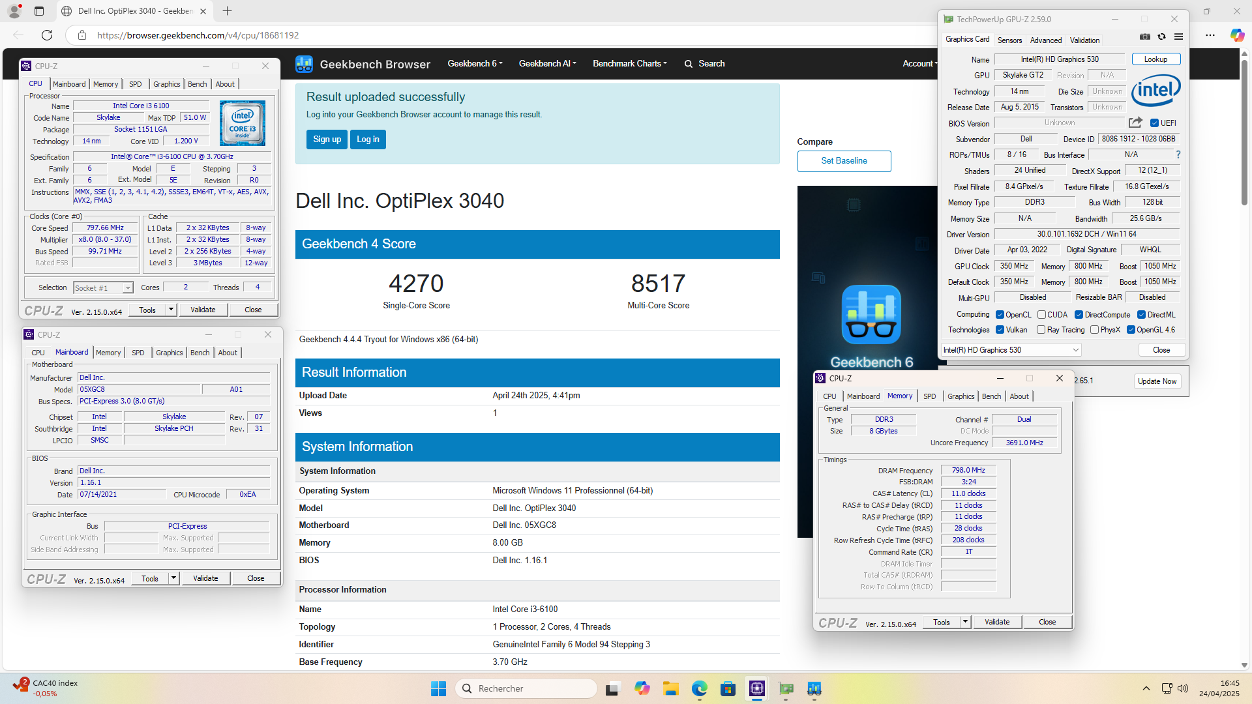Screen dimensions: 1252x704
Task: Select Bench tab in Mainboard CPU-Z window
Action: coord(200,353)
